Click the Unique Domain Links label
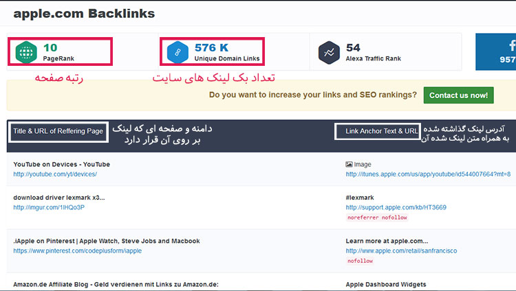The image size is (516, 291). click(227, 58)
